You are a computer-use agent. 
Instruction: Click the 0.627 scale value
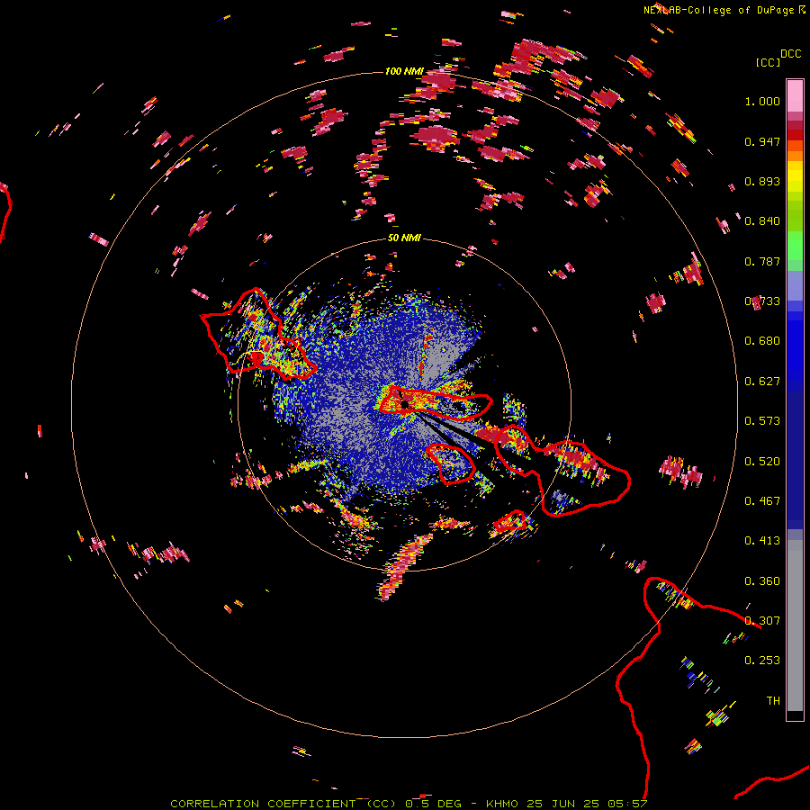(762, 382)
